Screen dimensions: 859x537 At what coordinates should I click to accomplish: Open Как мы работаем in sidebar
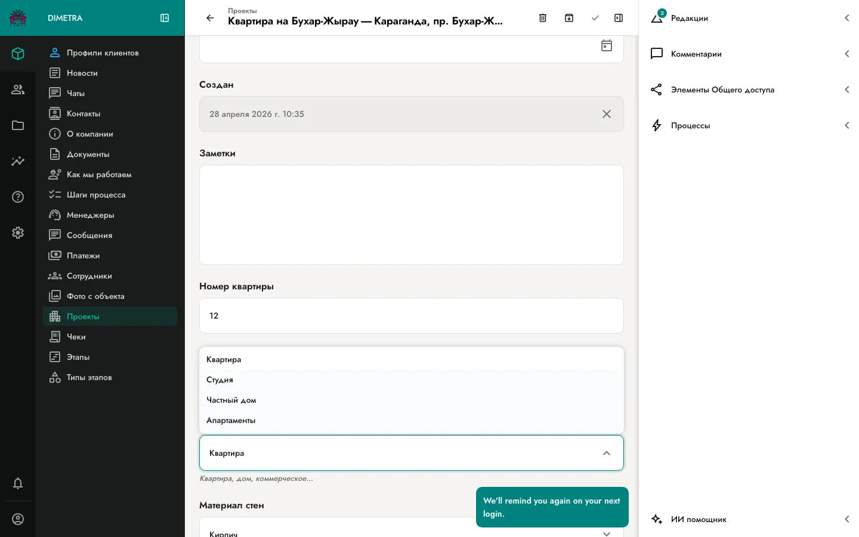(x=110, y=174)
